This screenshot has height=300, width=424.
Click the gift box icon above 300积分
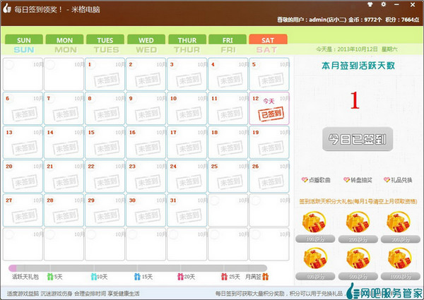click(x=400, y=222)
